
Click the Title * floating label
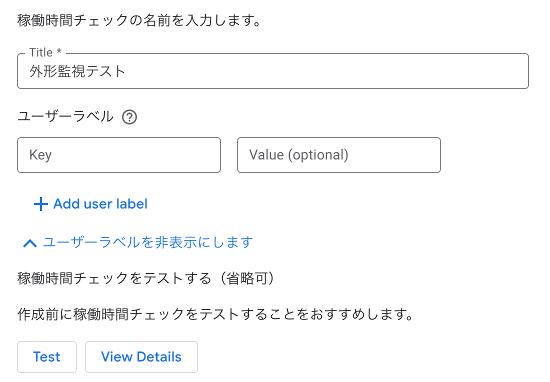tap(45, 52)
